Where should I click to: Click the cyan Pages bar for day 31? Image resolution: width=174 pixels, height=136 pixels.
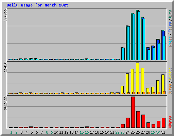pos(164,48)
